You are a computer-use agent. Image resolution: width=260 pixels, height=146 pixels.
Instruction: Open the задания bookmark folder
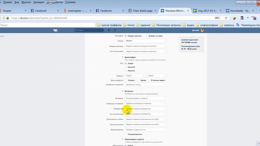(143, 25)
